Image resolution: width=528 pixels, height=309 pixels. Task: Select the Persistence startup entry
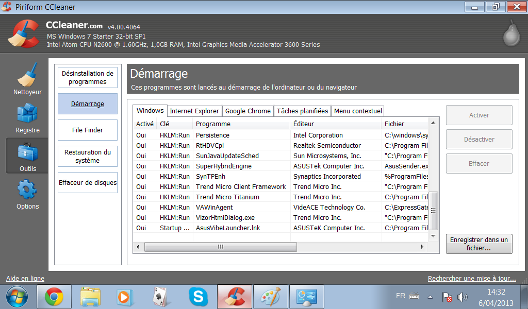click(x=280, y=135)
